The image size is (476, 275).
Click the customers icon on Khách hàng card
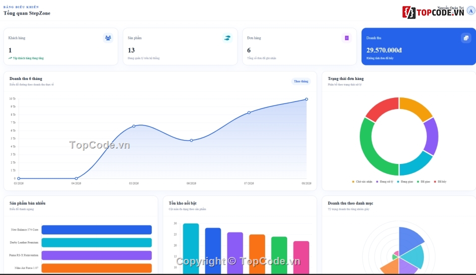[108, 38]
